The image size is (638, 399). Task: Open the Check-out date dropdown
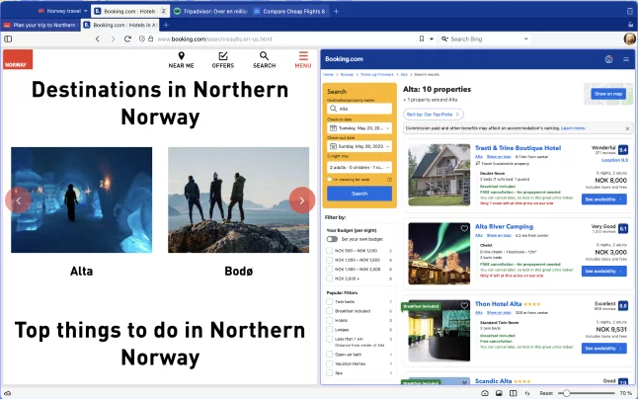(359, 146)
